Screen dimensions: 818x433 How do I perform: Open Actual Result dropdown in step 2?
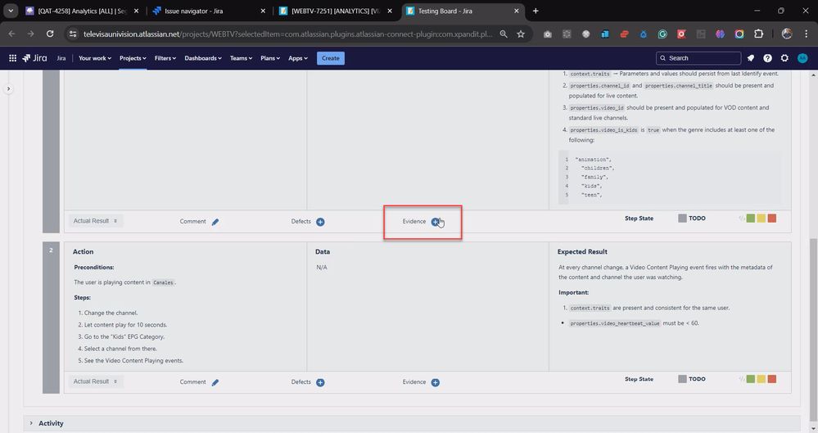(x=95, y=381)
